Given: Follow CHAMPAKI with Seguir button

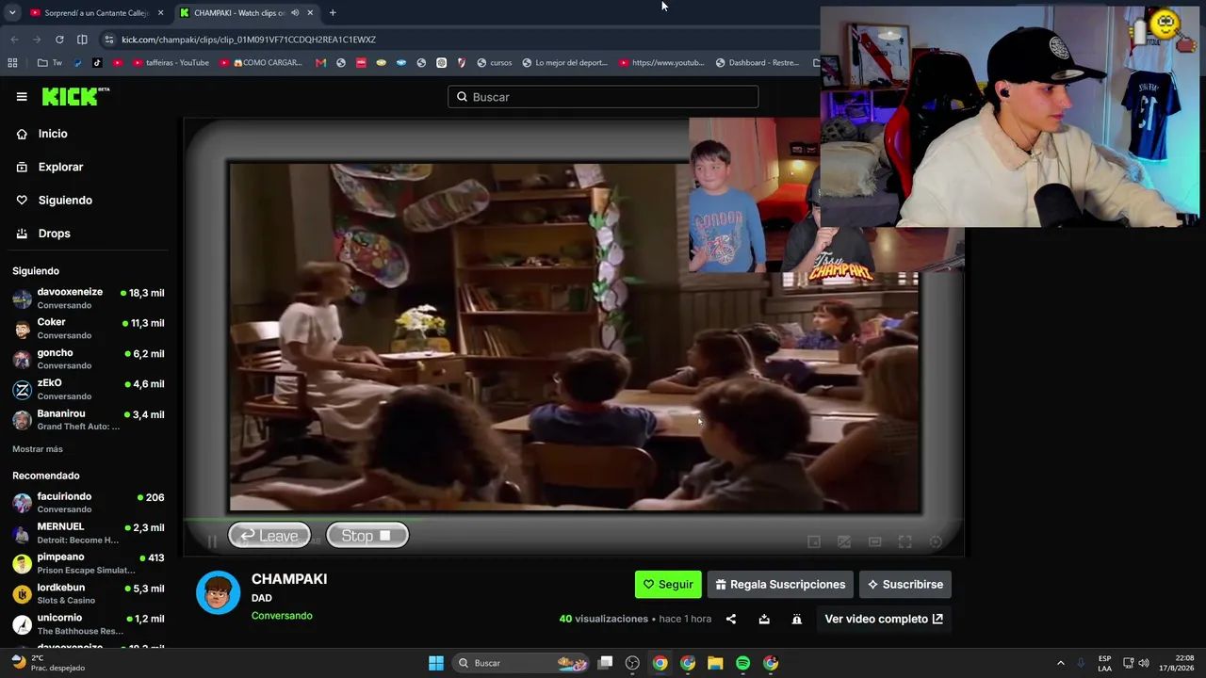Looking at the screenshot, I should [x=668, y=585].
